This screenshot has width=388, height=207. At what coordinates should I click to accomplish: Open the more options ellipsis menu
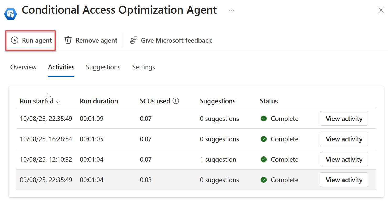[x=231, y=10]
